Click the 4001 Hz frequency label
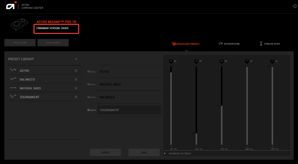 pos(249,149)
